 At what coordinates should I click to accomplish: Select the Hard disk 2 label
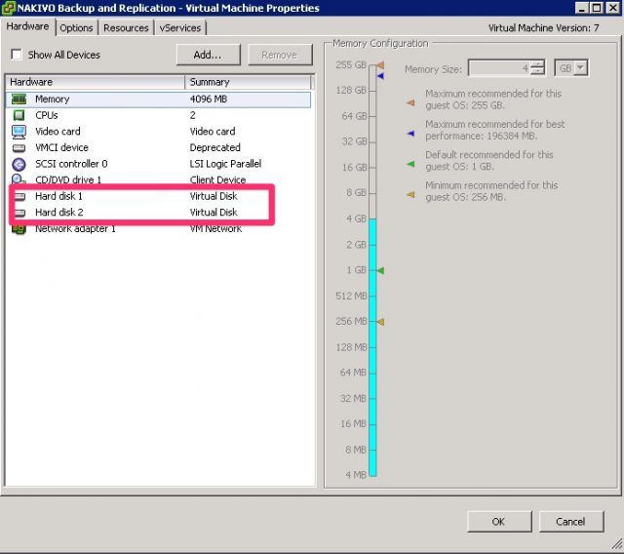point(59,213)
